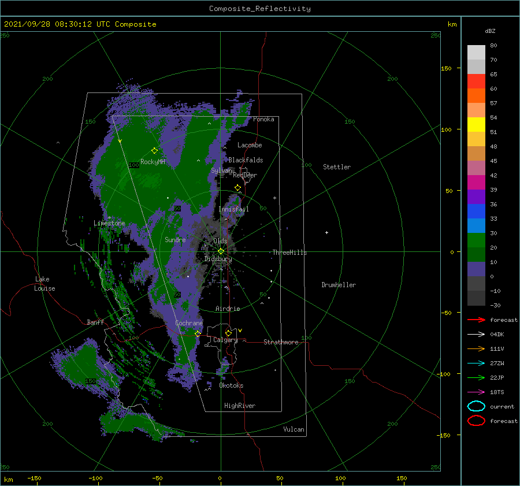Click the -150 tick on bottom axis
The image size is (520, 486).
pyautogui.click(x=34, y=478)
